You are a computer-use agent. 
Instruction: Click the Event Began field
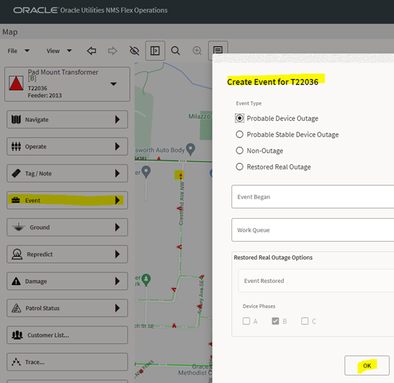(312, 197)
